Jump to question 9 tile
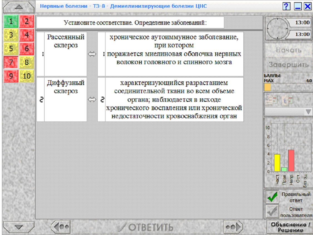 (x=11, y=76)
